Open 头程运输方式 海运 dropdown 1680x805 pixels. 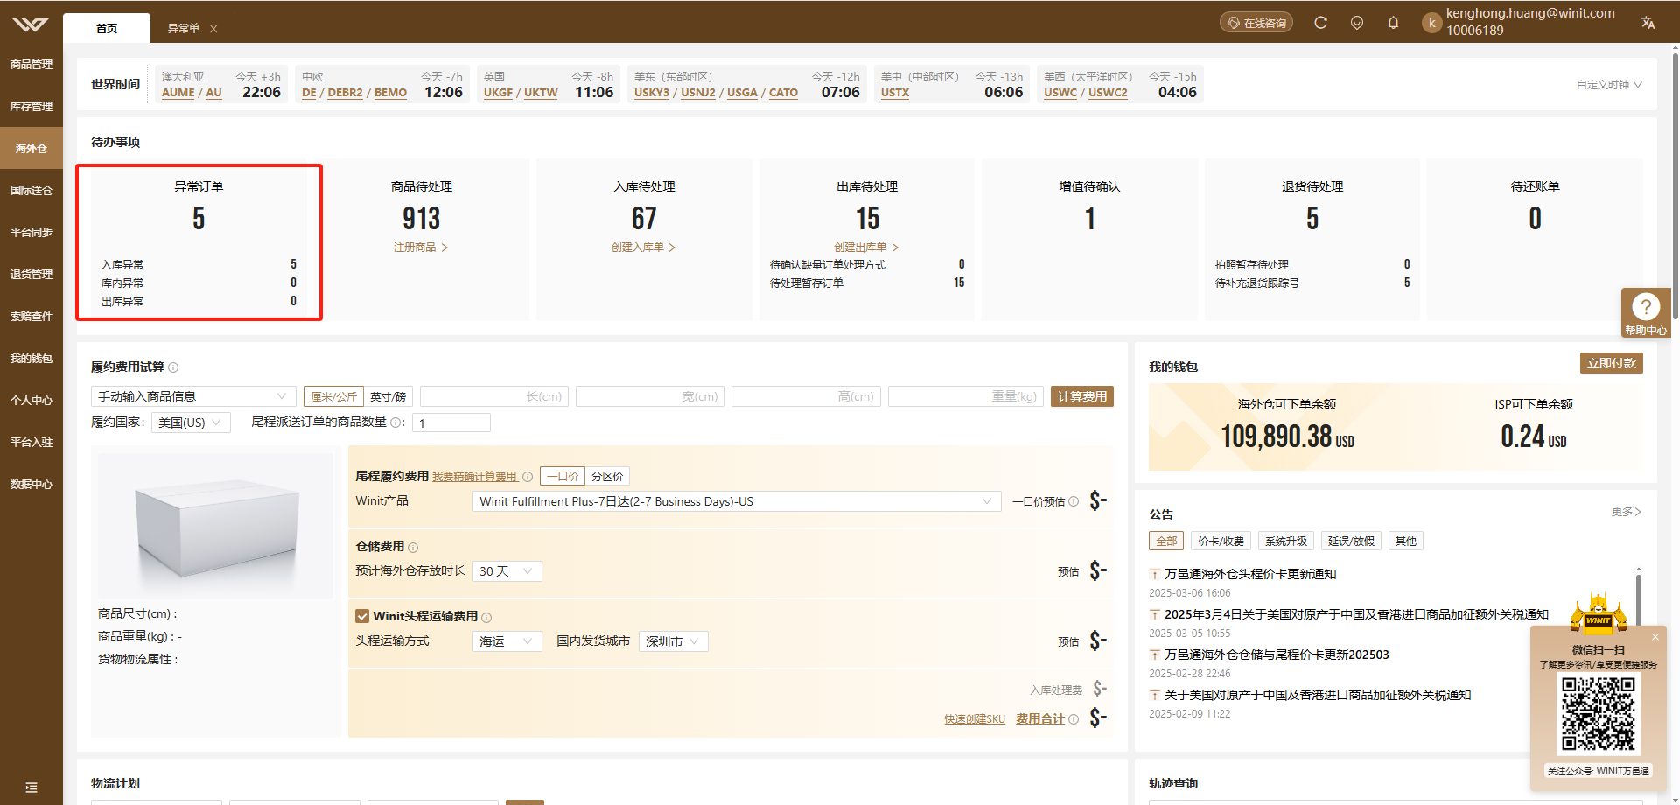click(507, 641)
